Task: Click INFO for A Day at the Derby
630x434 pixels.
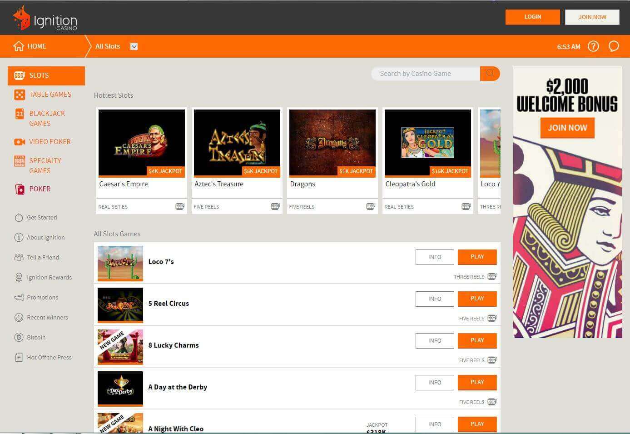Action: tap(435, 383)
